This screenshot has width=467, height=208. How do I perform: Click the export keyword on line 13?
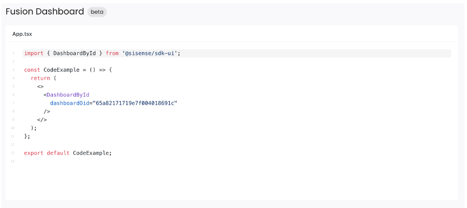34,153
